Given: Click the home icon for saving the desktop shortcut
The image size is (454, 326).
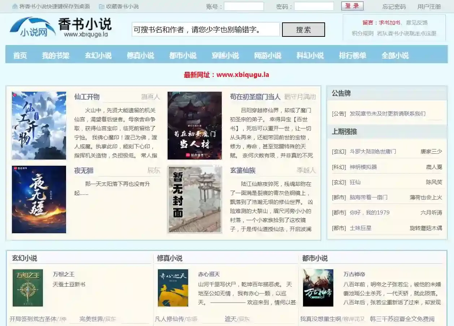Looking at the screenshot, I should [15, 6].
